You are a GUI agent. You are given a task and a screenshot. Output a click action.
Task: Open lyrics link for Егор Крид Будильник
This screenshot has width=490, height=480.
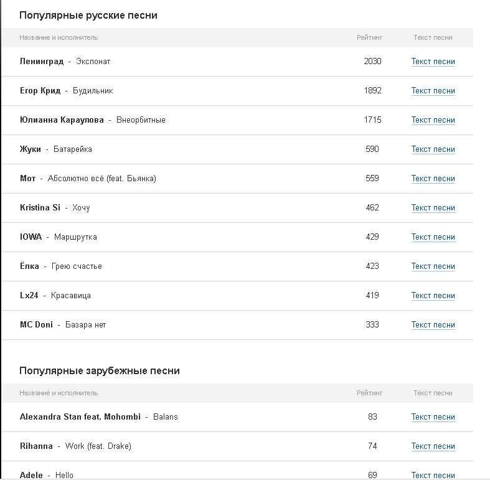(433, 91)
